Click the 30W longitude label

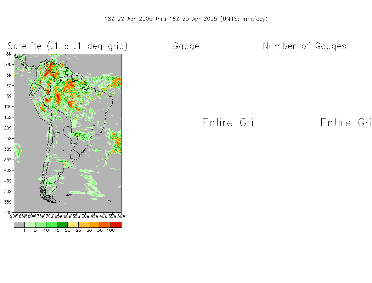click(121, 216)
